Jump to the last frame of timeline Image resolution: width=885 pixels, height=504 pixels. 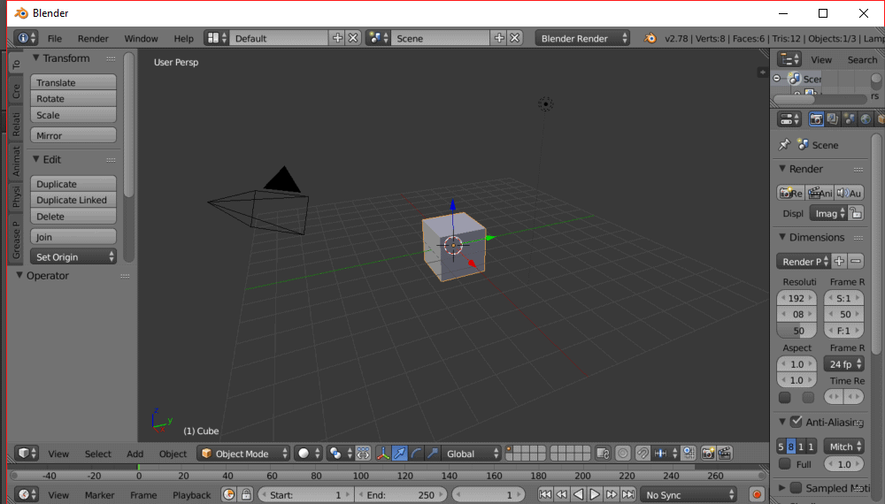[x=627, y=495]
